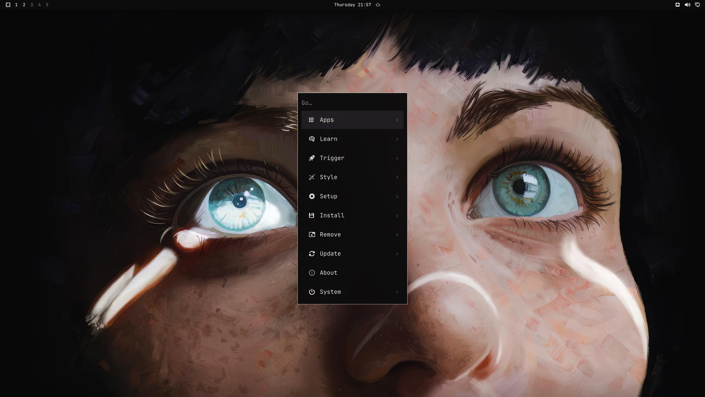Image resolution: width=705 pixels, height=397 pixels.
Task: Click the System power icon
Action: click(x=312, y=292)
